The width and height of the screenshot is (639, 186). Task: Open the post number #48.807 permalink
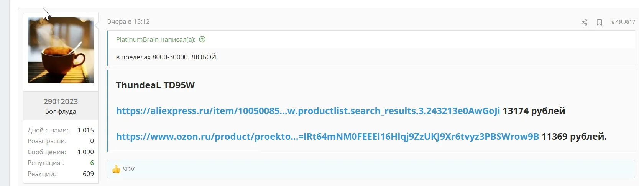(623, 22)
